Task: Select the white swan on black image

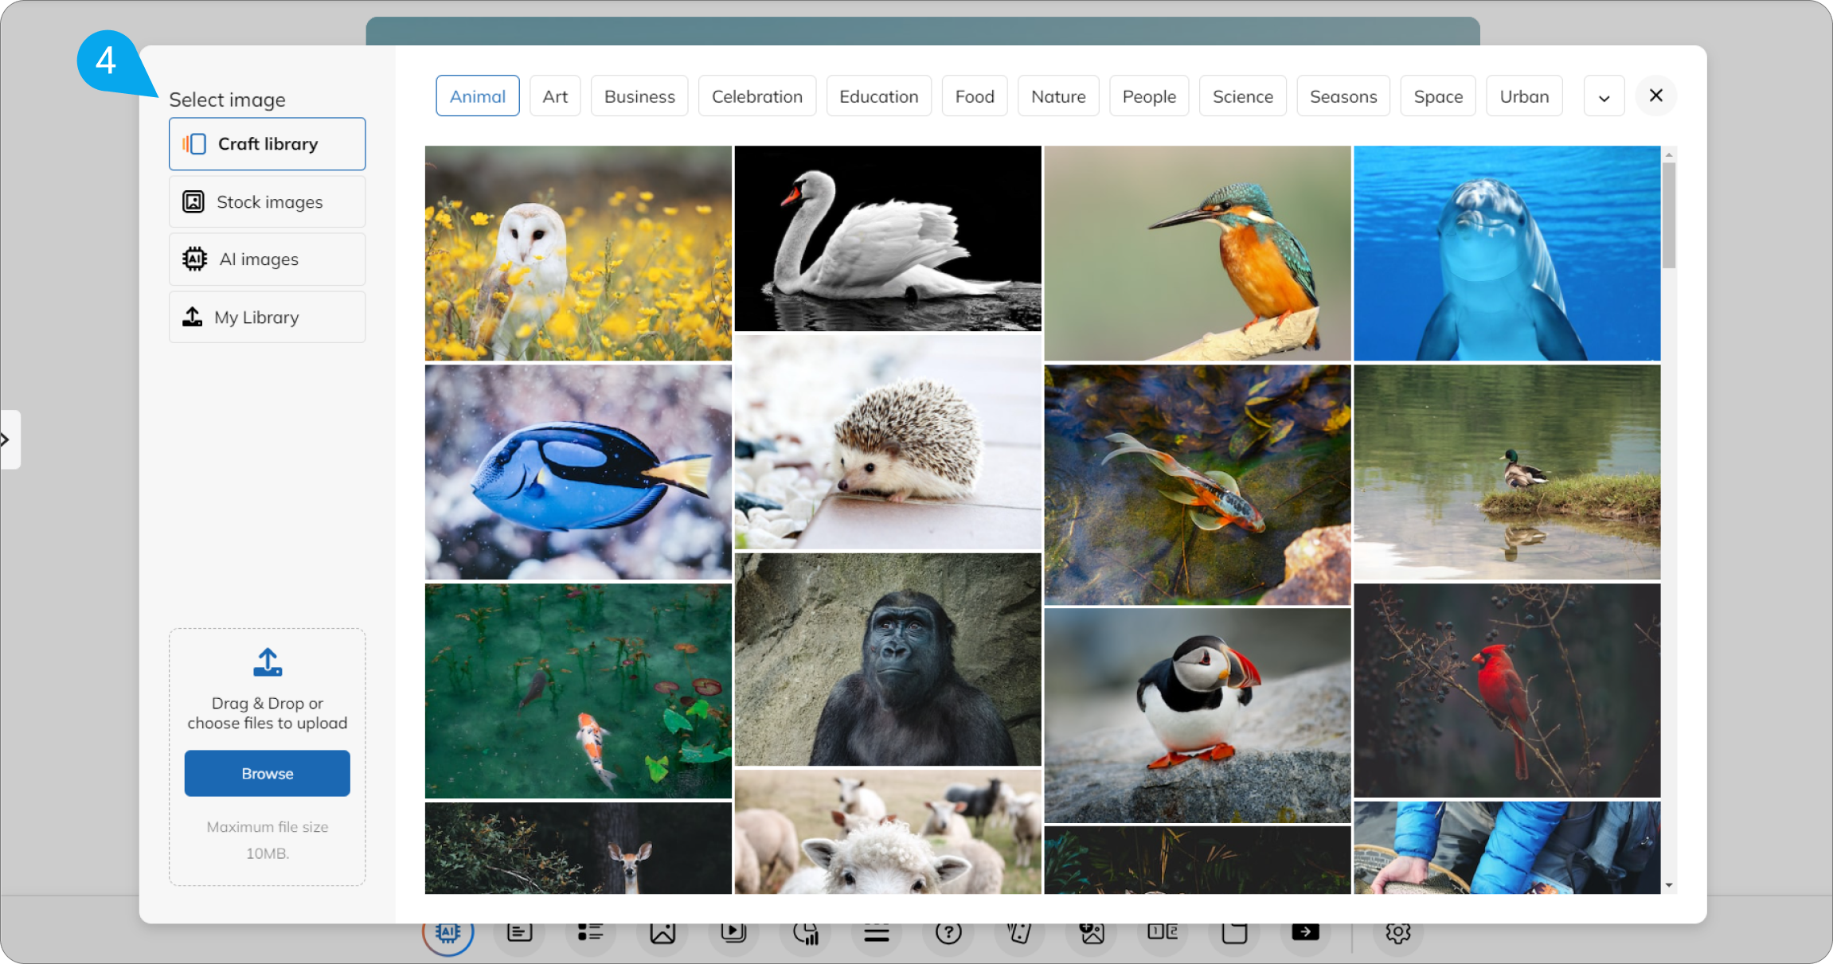Action: [888, 238]
